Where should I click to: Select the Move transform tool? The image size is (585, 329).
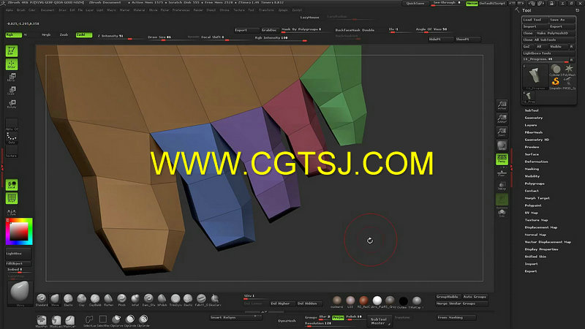tap(12, 77)
